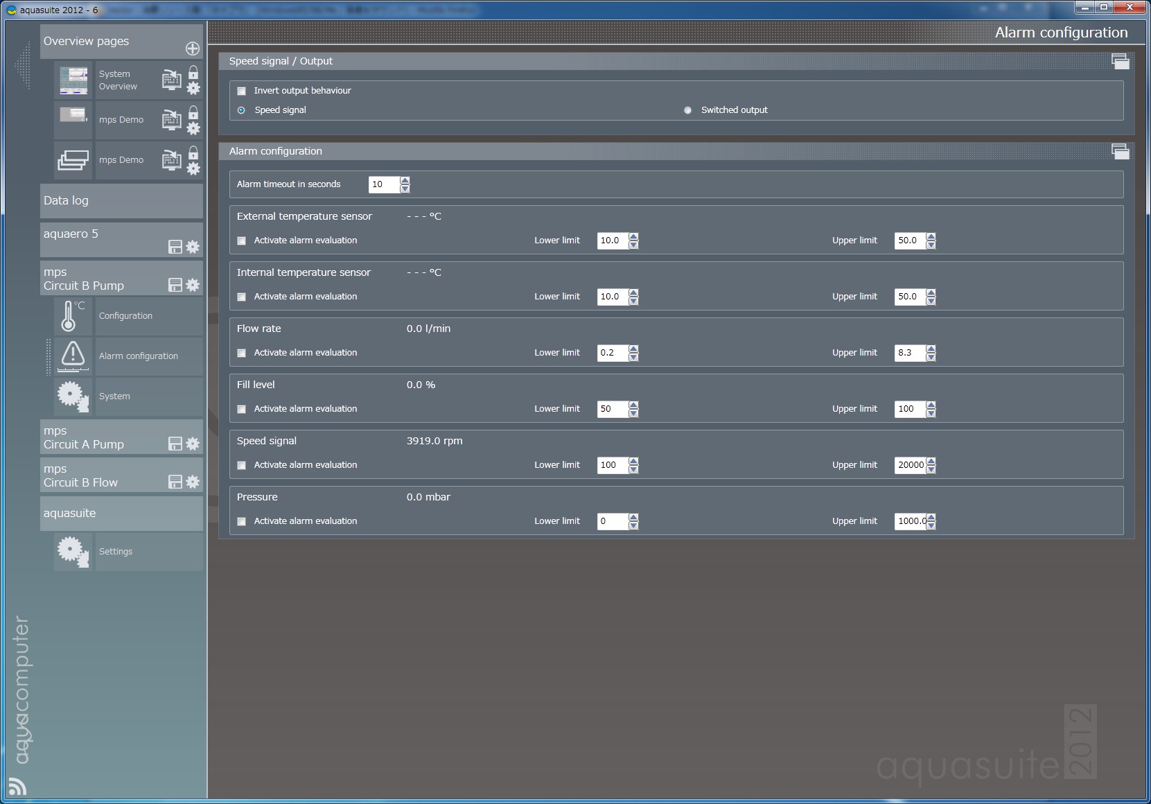Select the mps Circuit B Pump device header
Viewport: 1151px width, 804px height.
click(121, 279)
